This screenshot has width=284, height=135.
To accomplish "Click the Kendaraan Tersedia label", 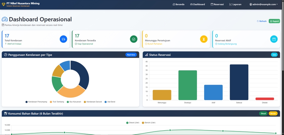I will 85,41.
